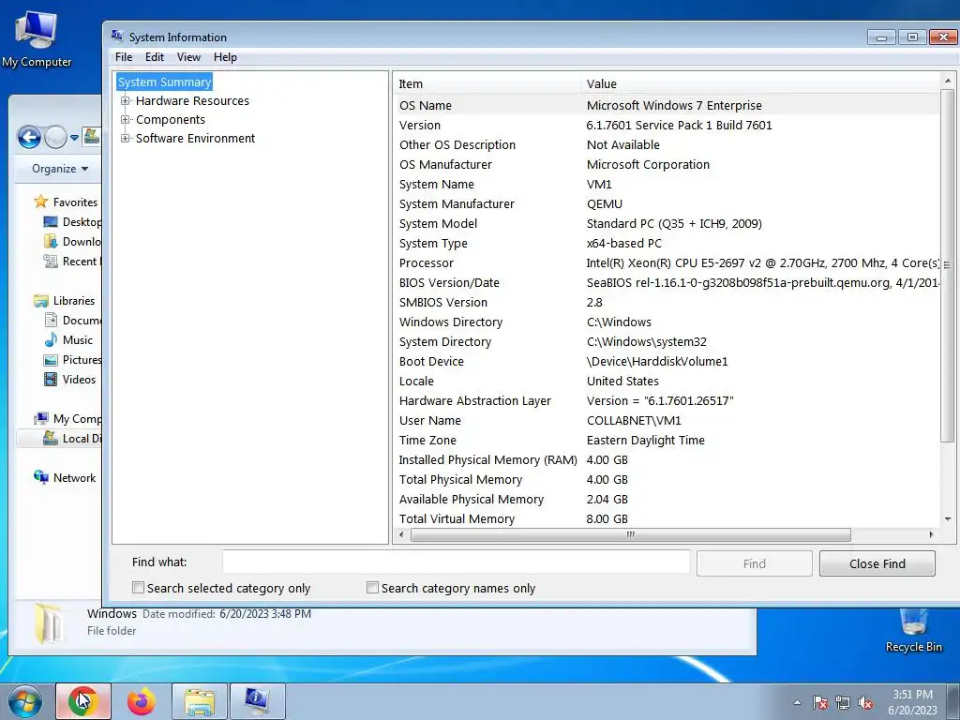Screen dimensions: 960x720
Task: Click horizontal scrollbar left arrow
Action: coord(401,534)
